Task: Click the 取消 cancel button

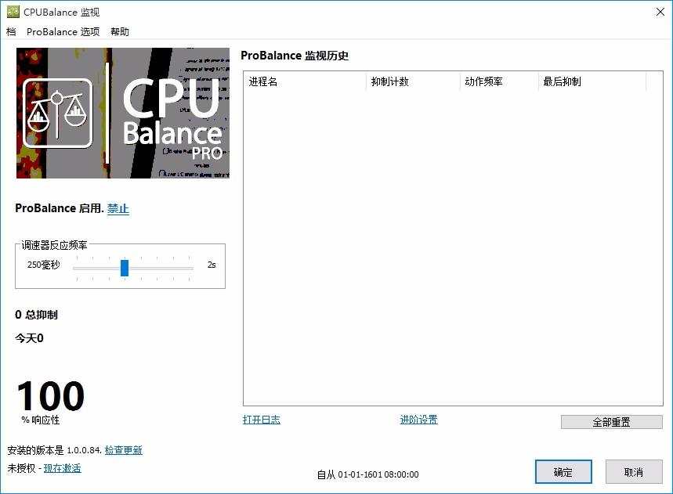Action: [x=634, y=472]
